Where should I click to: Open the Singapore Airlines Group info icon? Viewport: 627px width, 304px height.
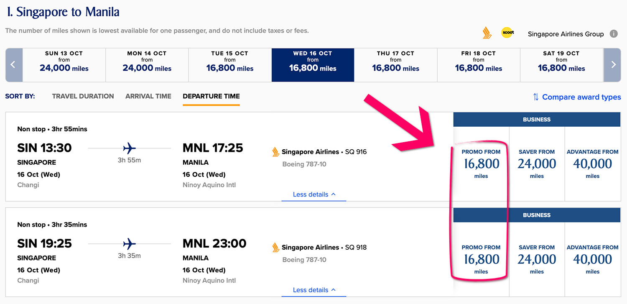(614, 34)
